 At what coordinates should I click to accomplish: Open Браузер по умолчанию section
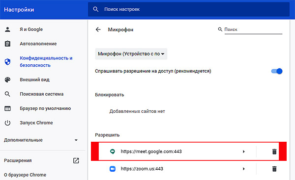(x=45, y=108)
